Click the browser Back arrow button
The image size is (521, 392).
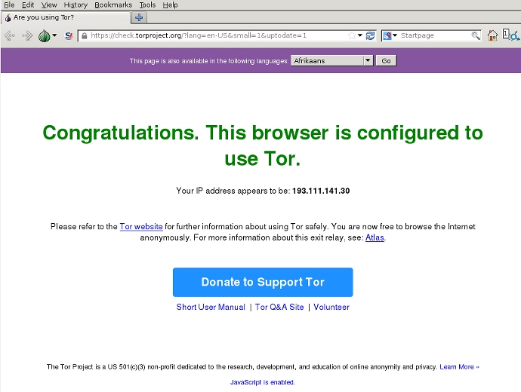(10, 35)
